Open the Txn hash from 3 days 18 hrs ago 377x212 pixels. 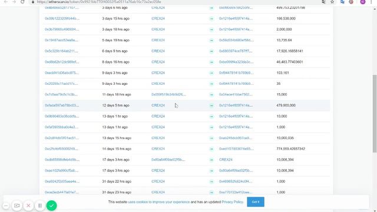click(x=61, y=29)
